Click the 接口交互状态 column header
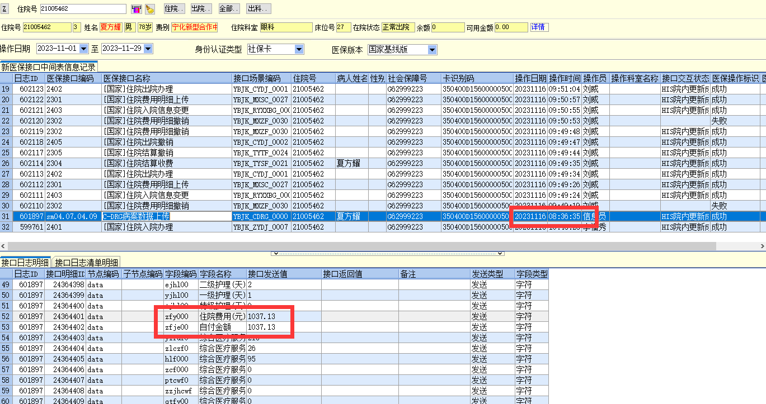The width and height of the screenshot is (766, 404). coord(685,78)
